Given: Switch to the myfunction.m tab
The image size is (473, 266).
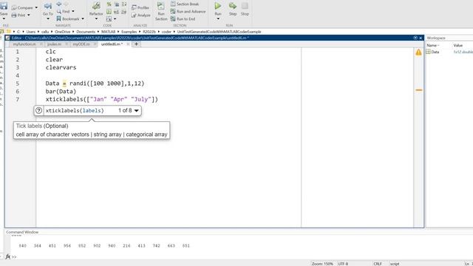Looking at the screenshot, I should (x=24, y=44).
